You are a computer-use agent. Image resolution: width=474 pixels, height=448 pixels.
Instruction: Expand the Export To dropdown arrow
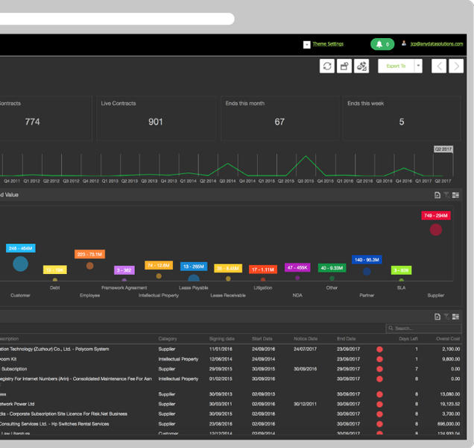click(x=418, y=66)
